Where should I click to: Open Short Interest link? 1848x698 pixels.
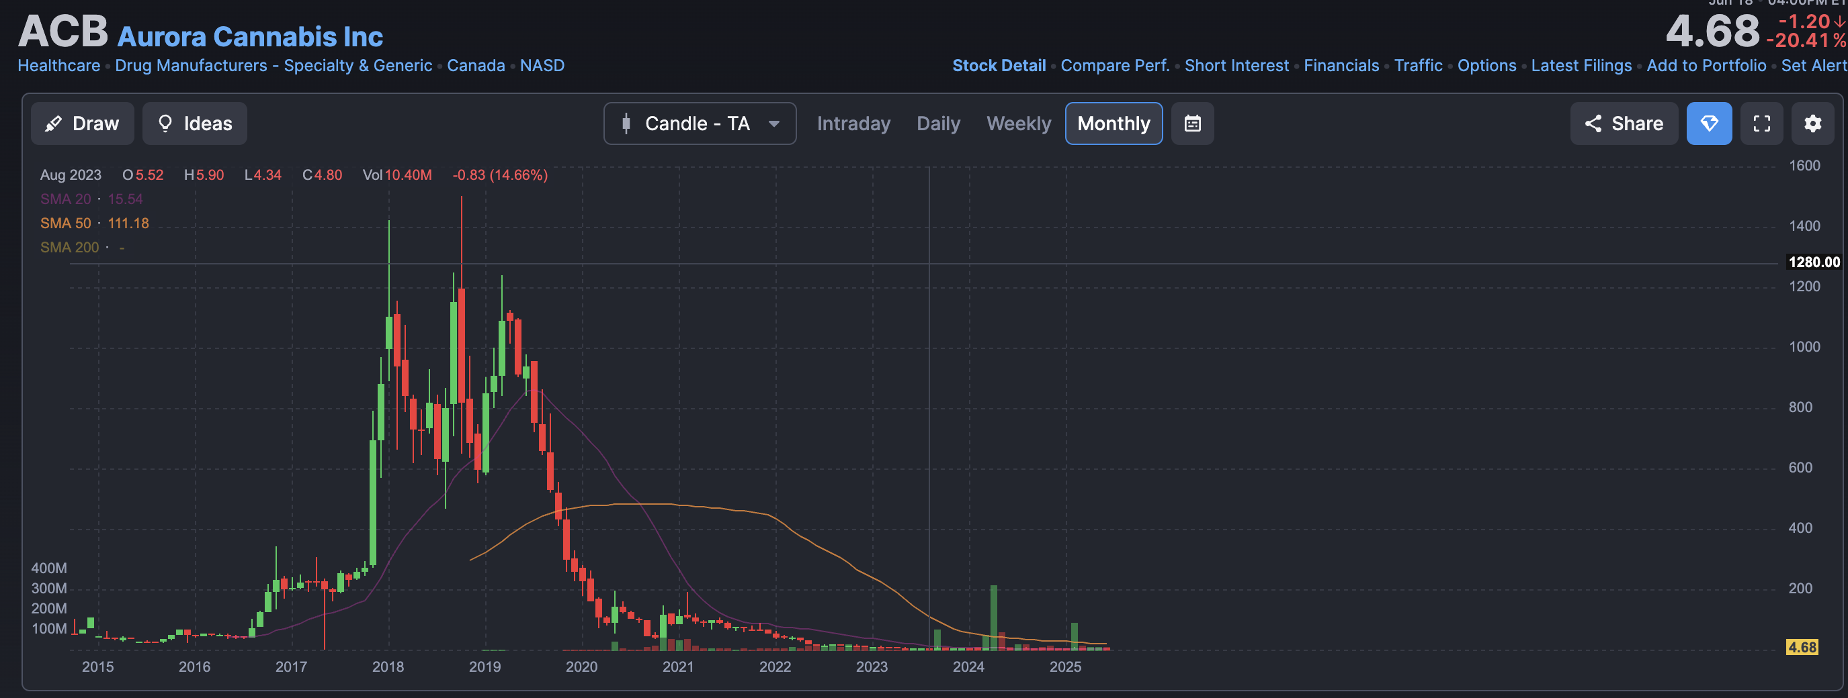pyautogui.click(x=1236, y=65)
